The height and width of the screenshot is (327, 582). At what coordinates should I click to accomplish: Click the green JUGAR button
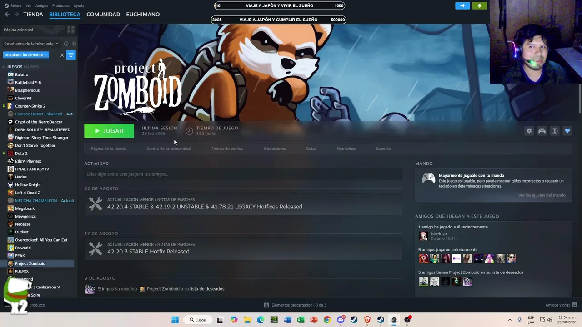pyautogui.click(x=109, y=131)
